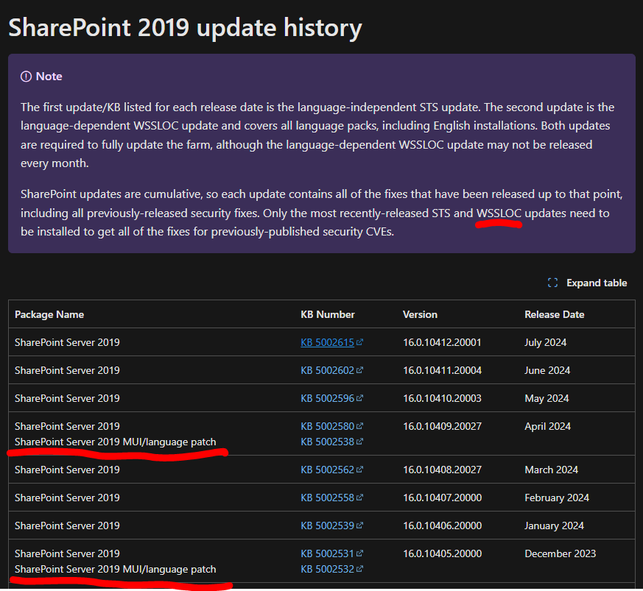The image size is (643, 591).
Task: Open the KB 5002538 link
Action: [x=327, y=442]
